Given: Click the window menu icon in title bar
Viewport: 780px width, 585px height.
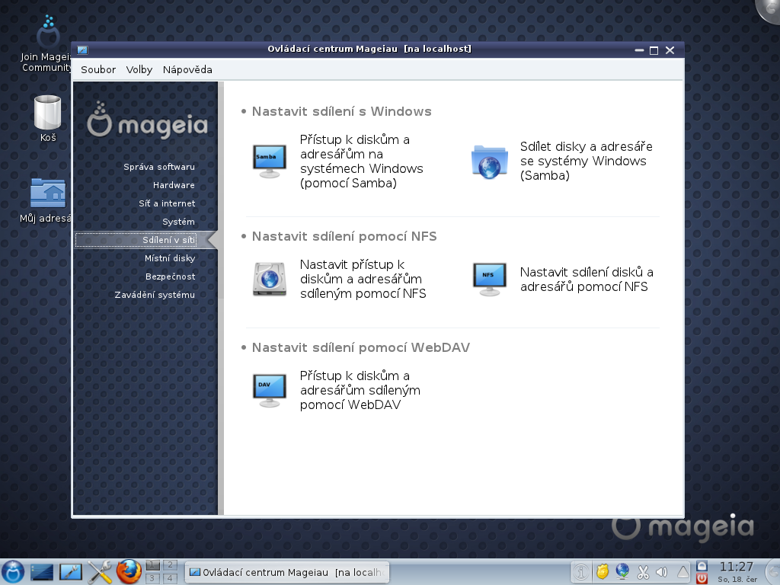Looking at the screenshot, I should (x=82, y=50).
